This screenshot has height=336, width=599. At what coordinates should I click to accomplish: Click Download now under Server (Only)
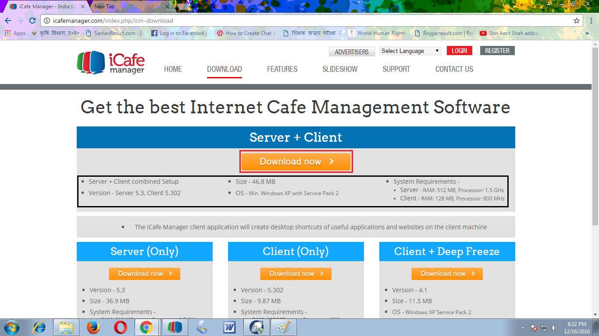[144, 274]
